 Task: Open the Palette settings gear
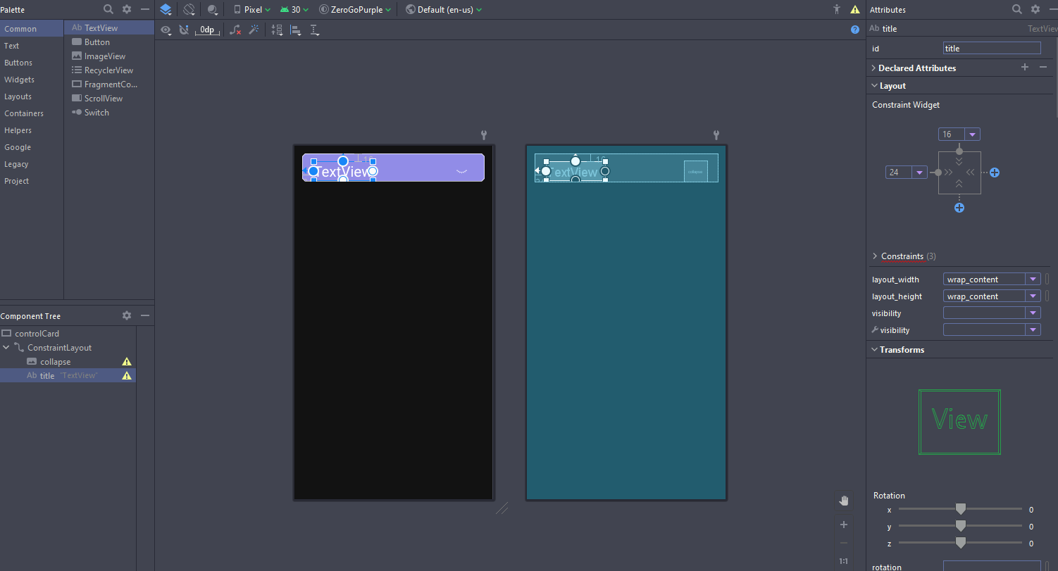tap(127, 9)
